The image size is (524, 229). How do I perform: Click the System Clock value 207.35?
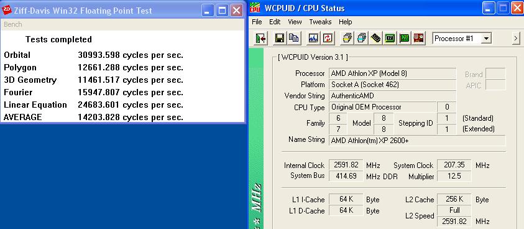click(x=454, y=165)
